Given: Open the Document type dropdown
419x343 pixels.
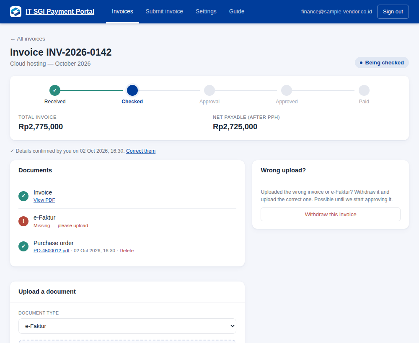Looking at the screenshot, I should [x=127, y=326].
